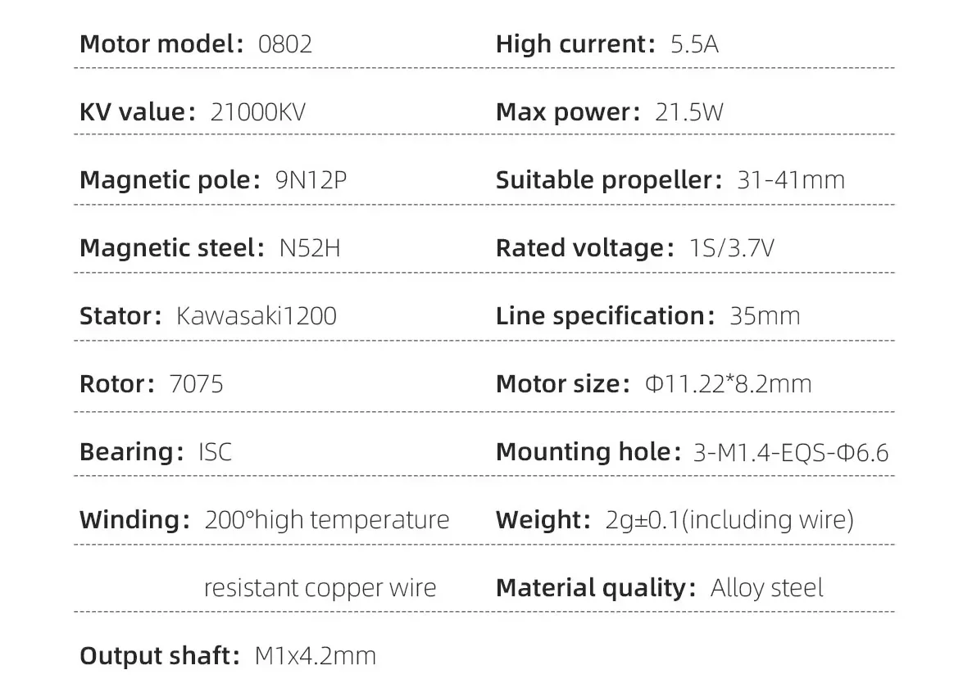The image size is (954, 697).
Task: Click the High current 5.5A spec
Action: pyautogui.click(x=607, y=44)
